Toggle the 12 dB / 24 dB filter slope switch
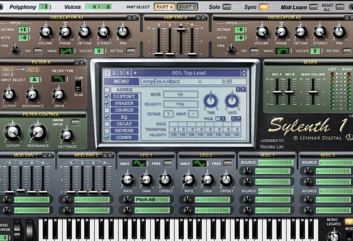 78,86
